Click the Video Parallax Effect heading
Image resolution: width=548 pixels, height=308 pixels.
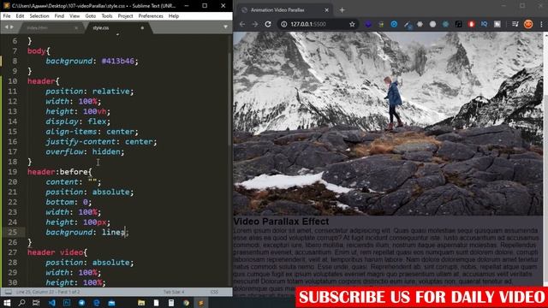(x=281, y=222)
